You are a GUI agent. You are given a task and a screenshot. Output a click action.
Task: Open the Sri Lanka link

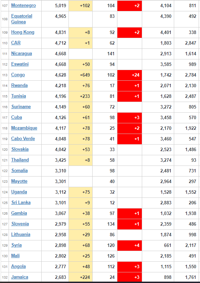[21, 203]
